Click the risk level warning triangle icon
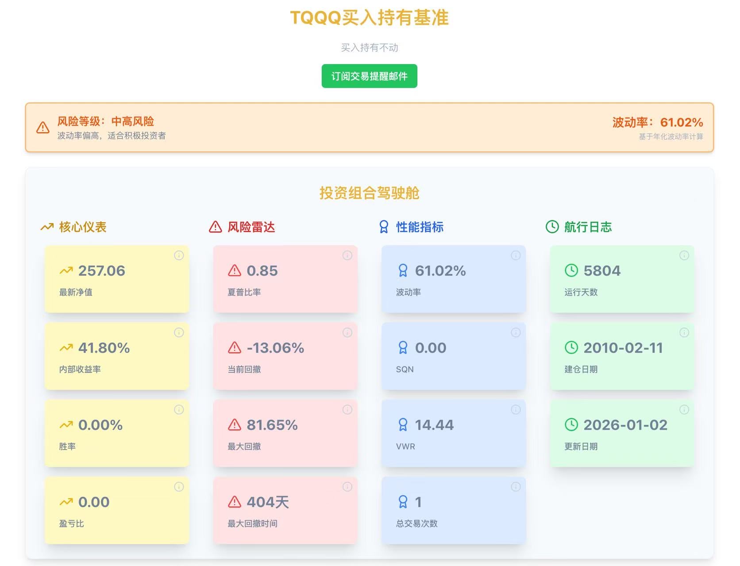 (x=43, y=127)
